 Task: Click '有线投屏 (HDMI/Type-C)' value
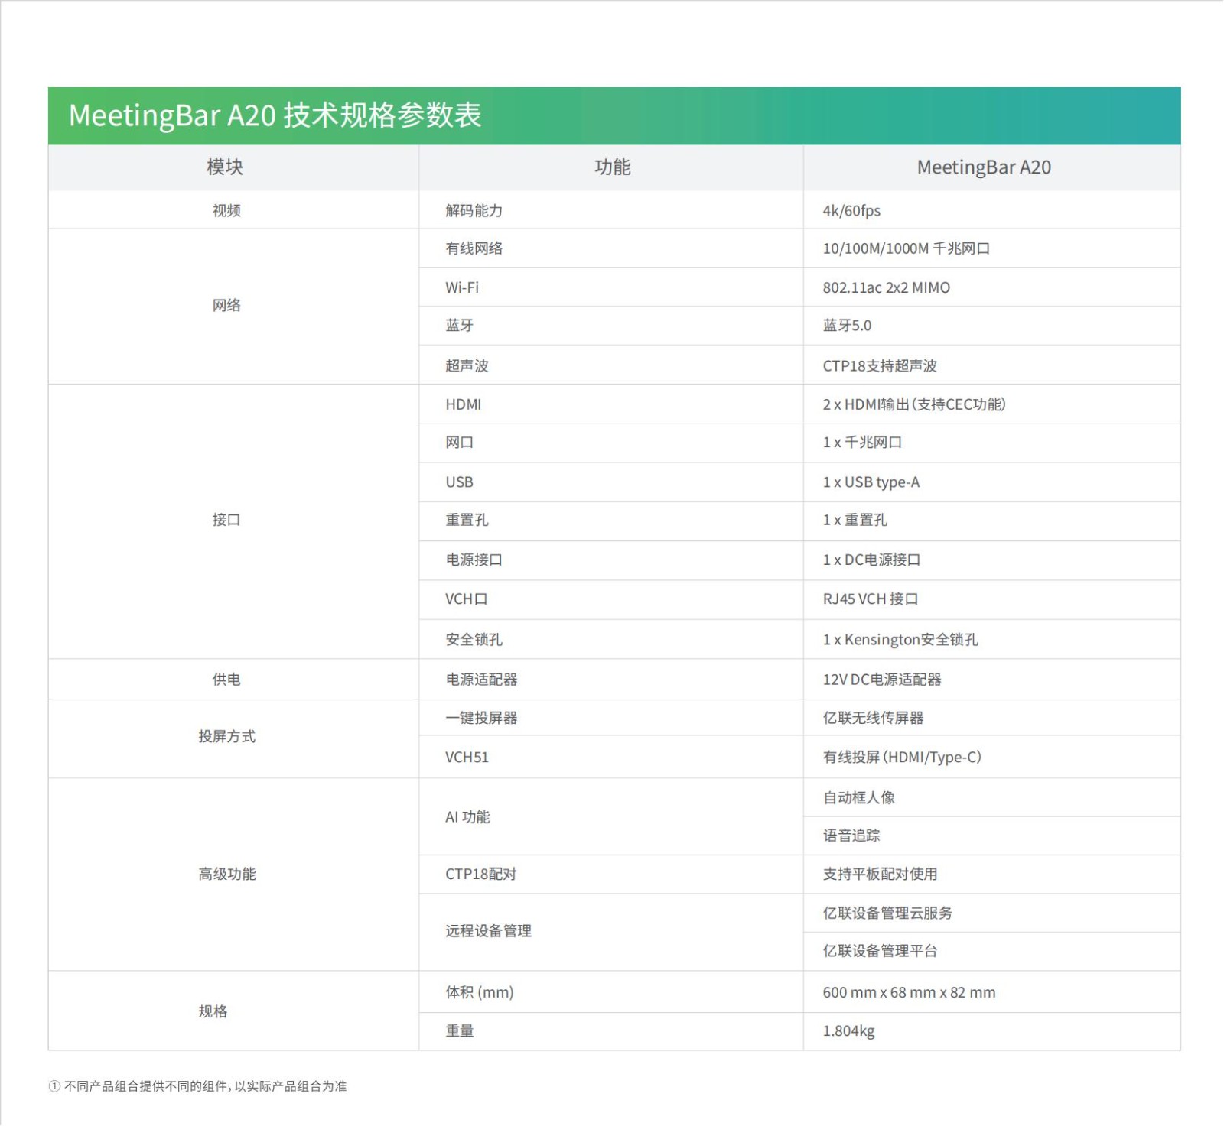tap(902, 758)
